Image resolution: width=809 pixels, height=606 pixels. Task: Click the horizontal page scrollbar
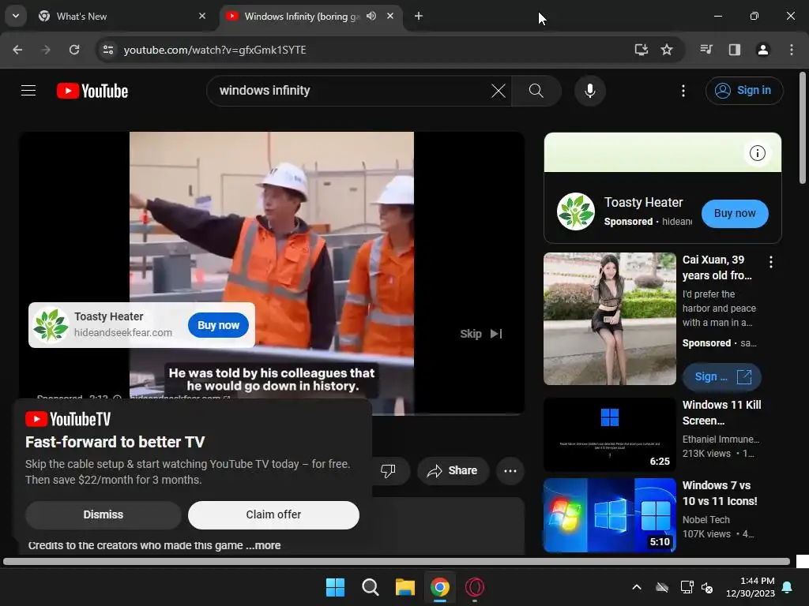pos(397,562)
